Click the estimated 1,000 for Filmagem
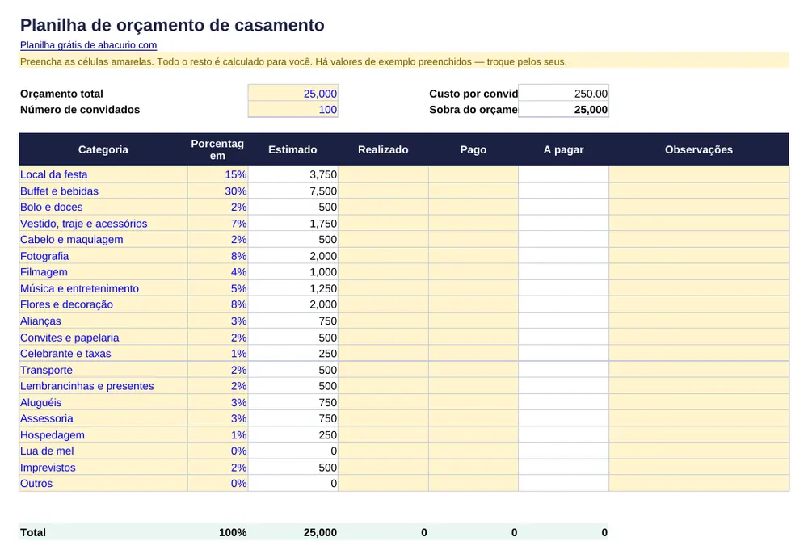This screenshot has width=808, height=558. coord(292,272)
